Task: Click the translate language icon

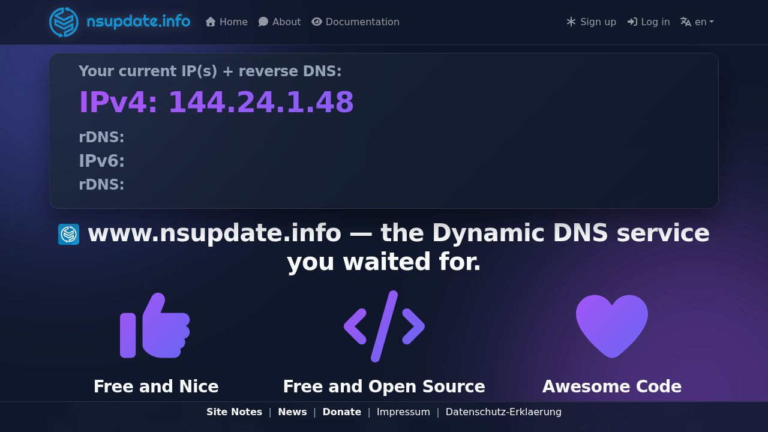Action: tap(686, 22)
